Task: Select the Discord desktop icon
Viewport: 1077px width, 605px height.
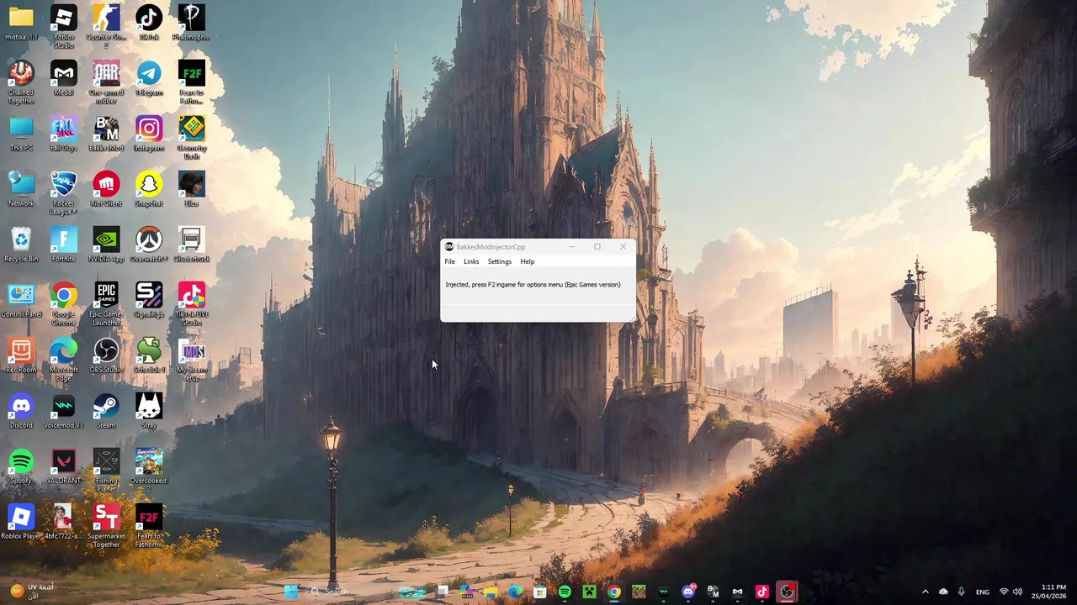Action: [21, 411]
